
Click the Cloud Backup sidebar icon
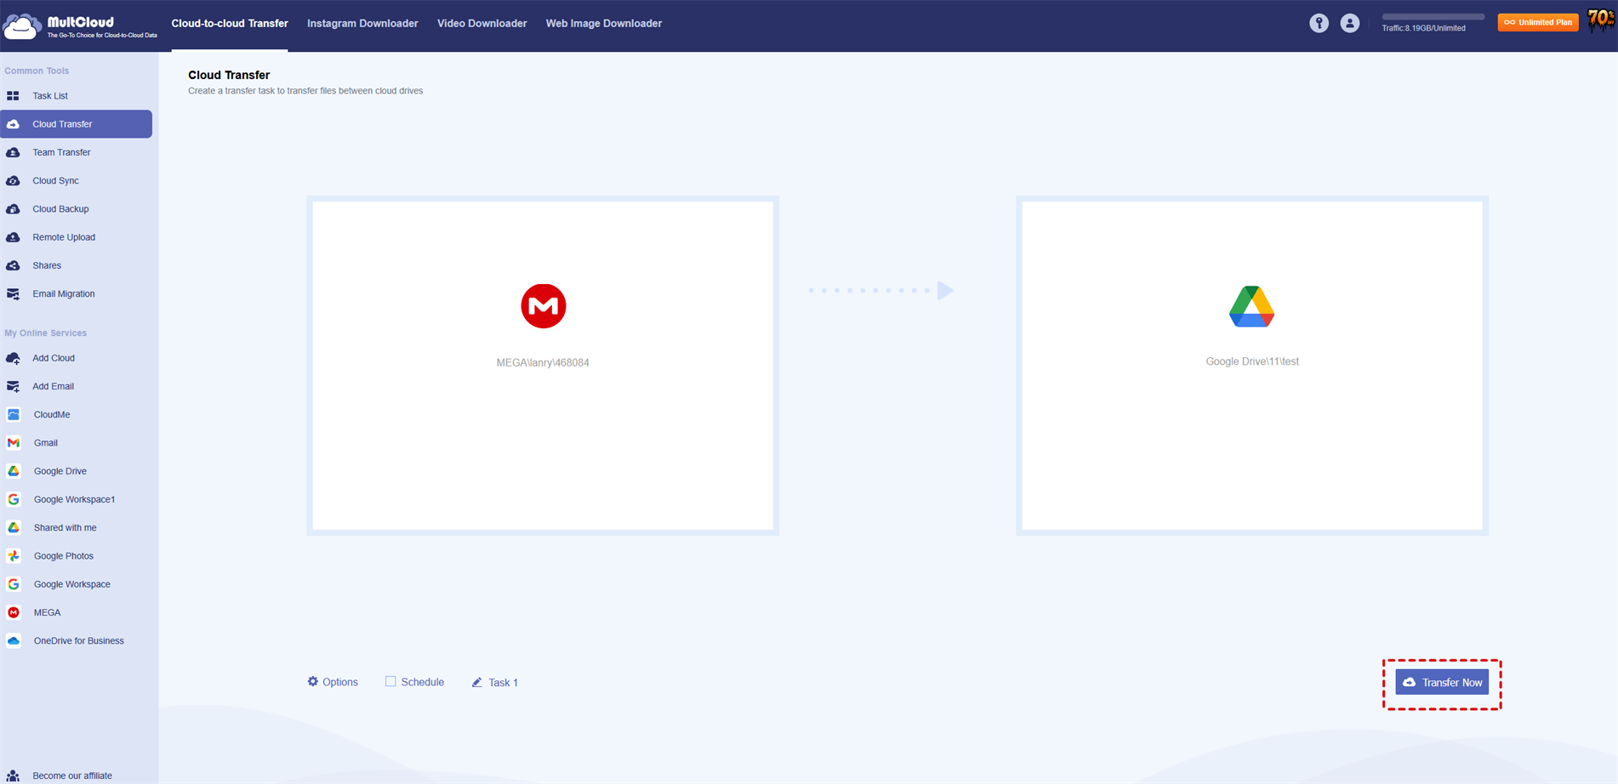pos(13,209)
